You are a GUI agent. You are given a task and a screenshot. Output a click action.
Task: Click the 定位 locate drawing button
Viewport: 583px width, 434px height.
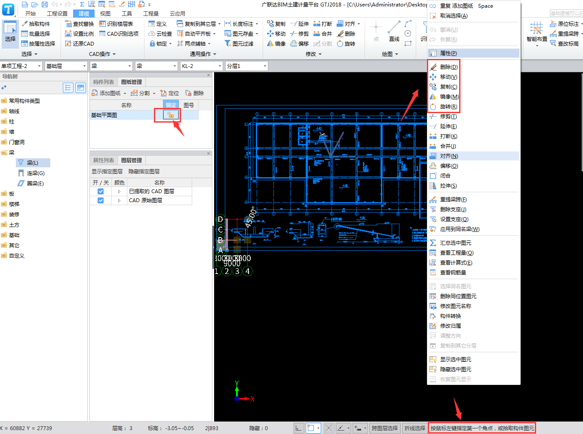[169, 93]
